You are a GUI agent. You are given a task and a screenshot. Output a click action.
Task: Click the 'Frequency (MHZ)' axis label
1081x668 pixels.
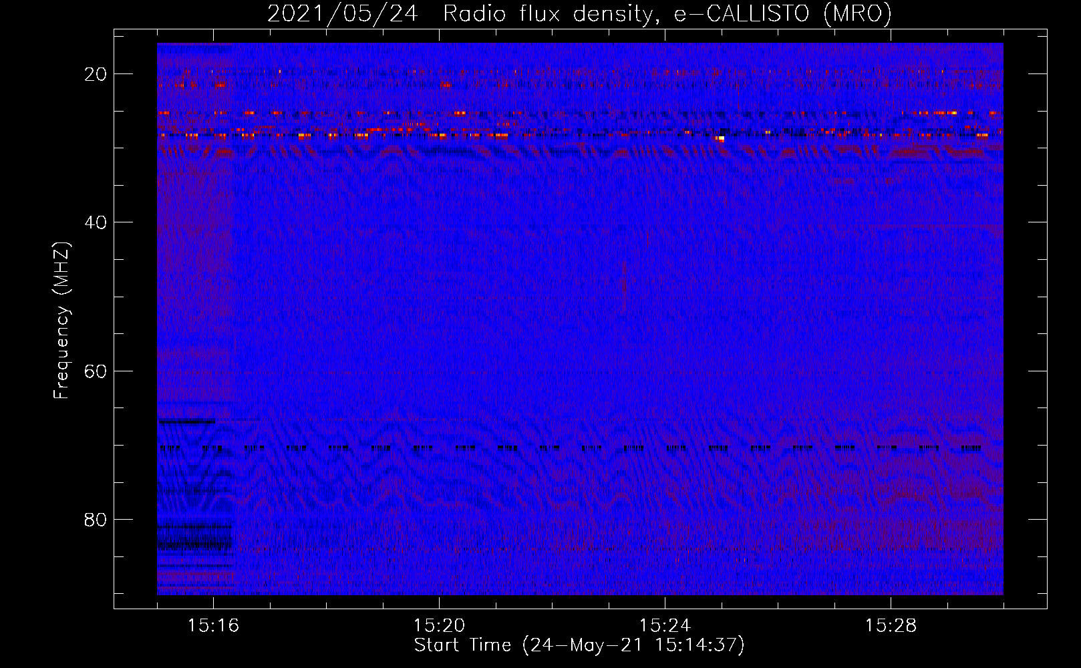61,320
